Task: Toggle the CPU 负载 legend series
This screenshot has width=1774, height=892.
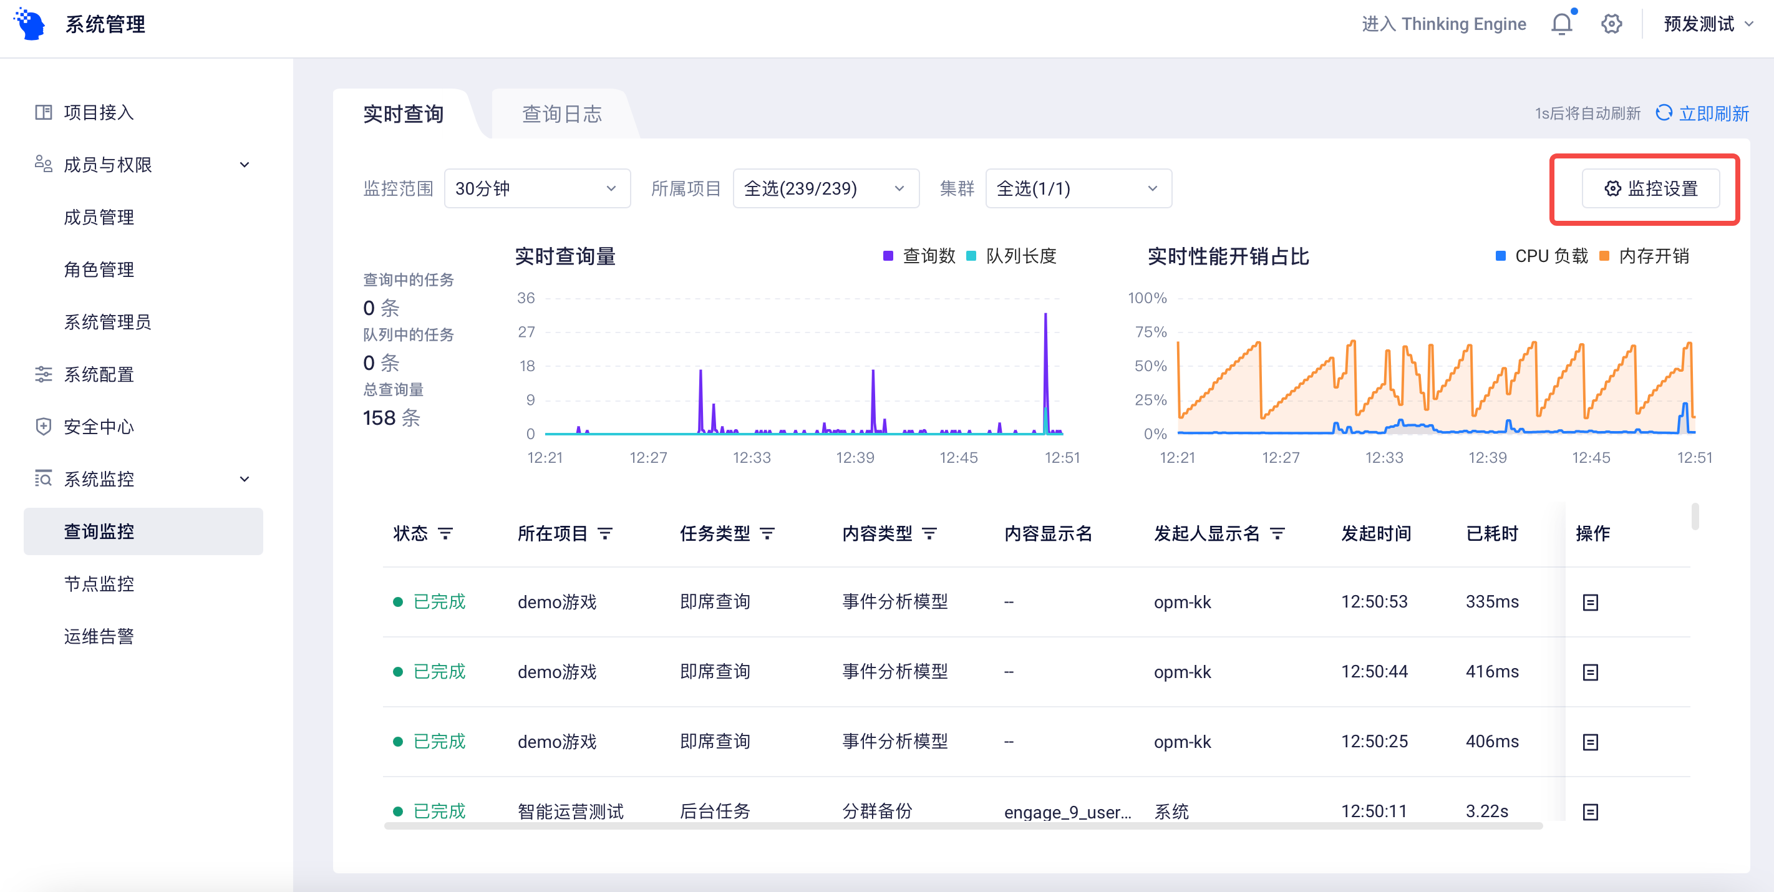Action: (1541, 256)
